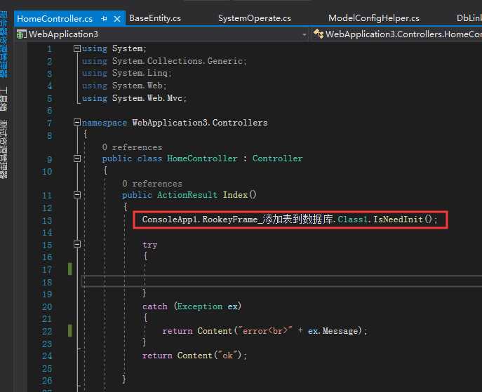Click the WebApplication3 project icon
The width and height of the screenshot is (482, 392).
[22, 34]
